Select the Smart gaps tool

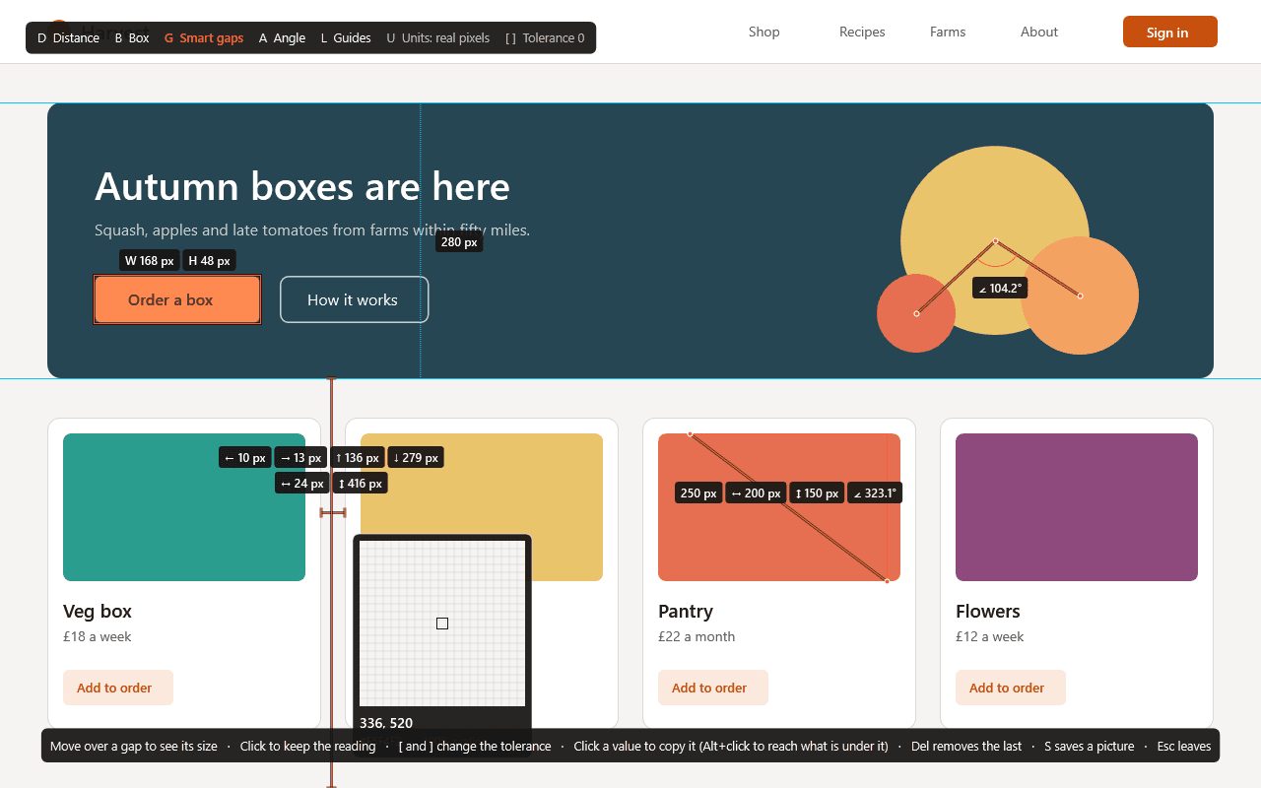click(x=204, y=38)
